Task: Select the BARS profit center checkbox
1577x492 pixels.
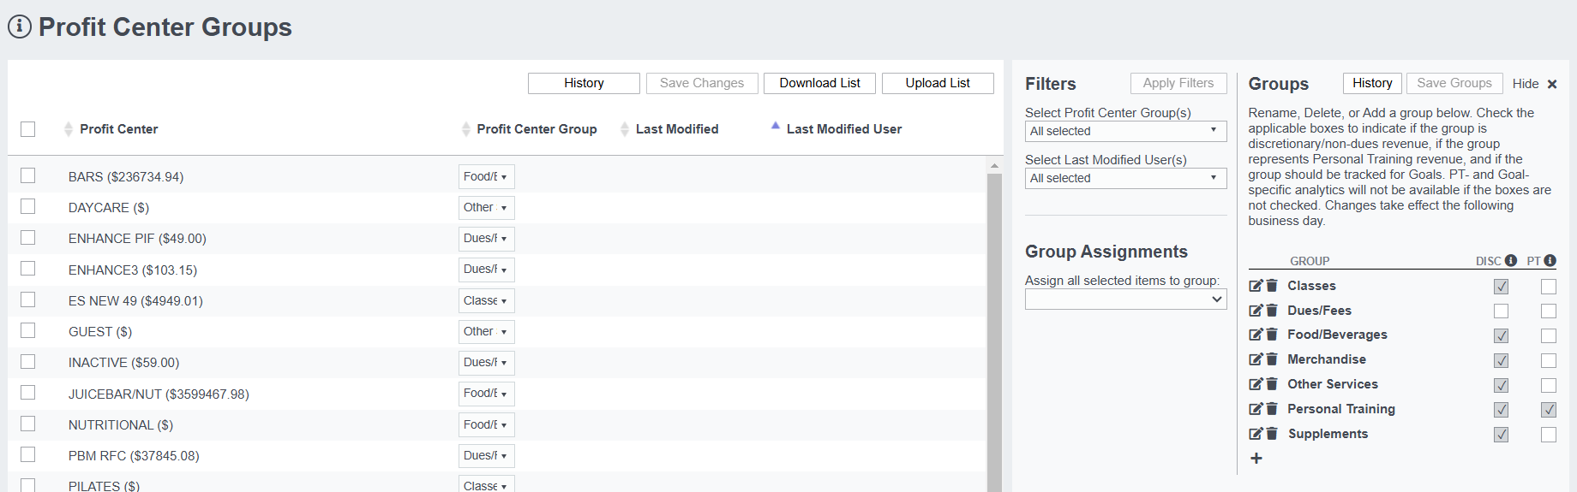Action: click(28, 175)
